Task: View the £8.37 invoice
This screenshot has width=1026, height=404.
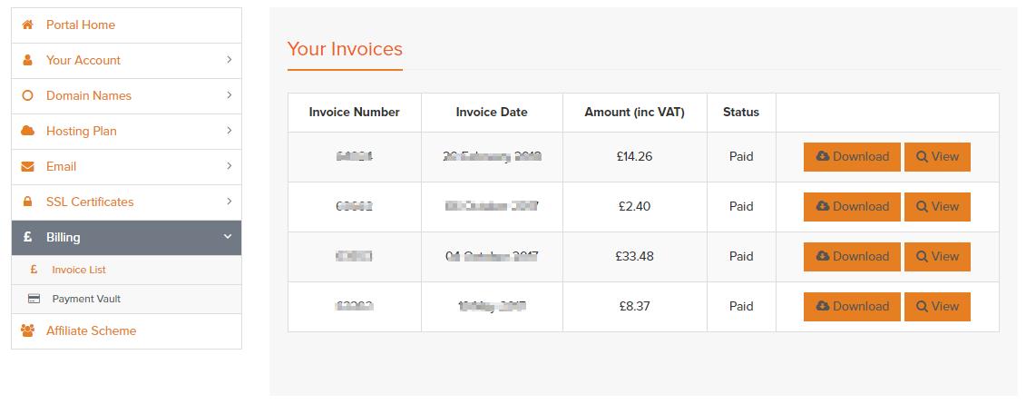Action: coord(937,306)
